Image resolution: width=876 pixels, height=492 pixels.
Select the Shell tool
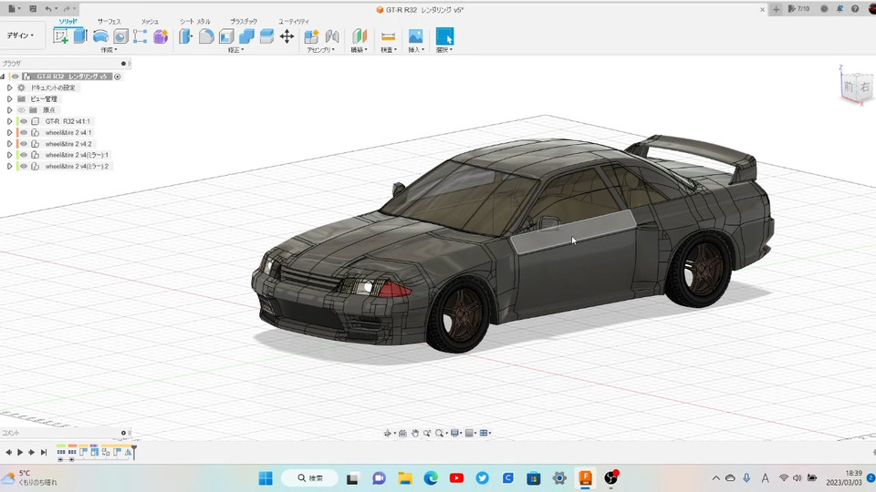(226, 36)
